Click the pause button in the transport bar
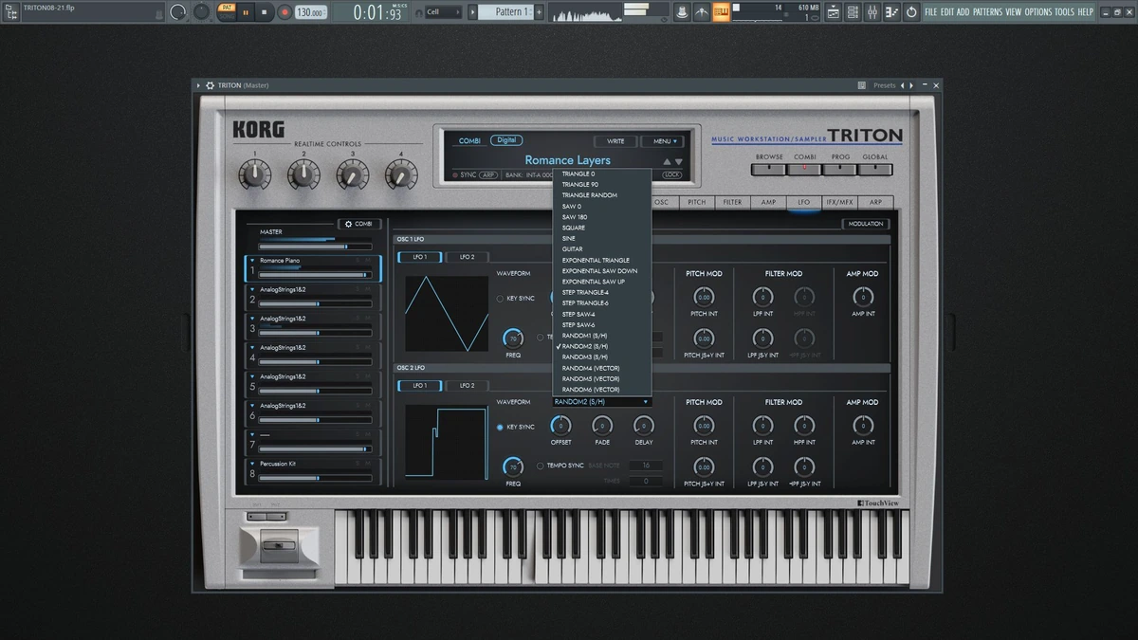 (x=246, y=12)
